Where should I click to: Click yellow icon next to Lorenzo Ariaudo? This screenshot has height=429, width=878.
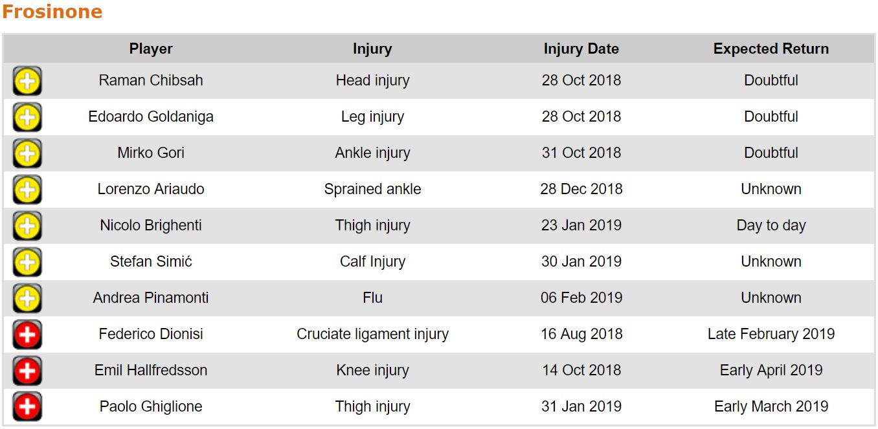27,190
